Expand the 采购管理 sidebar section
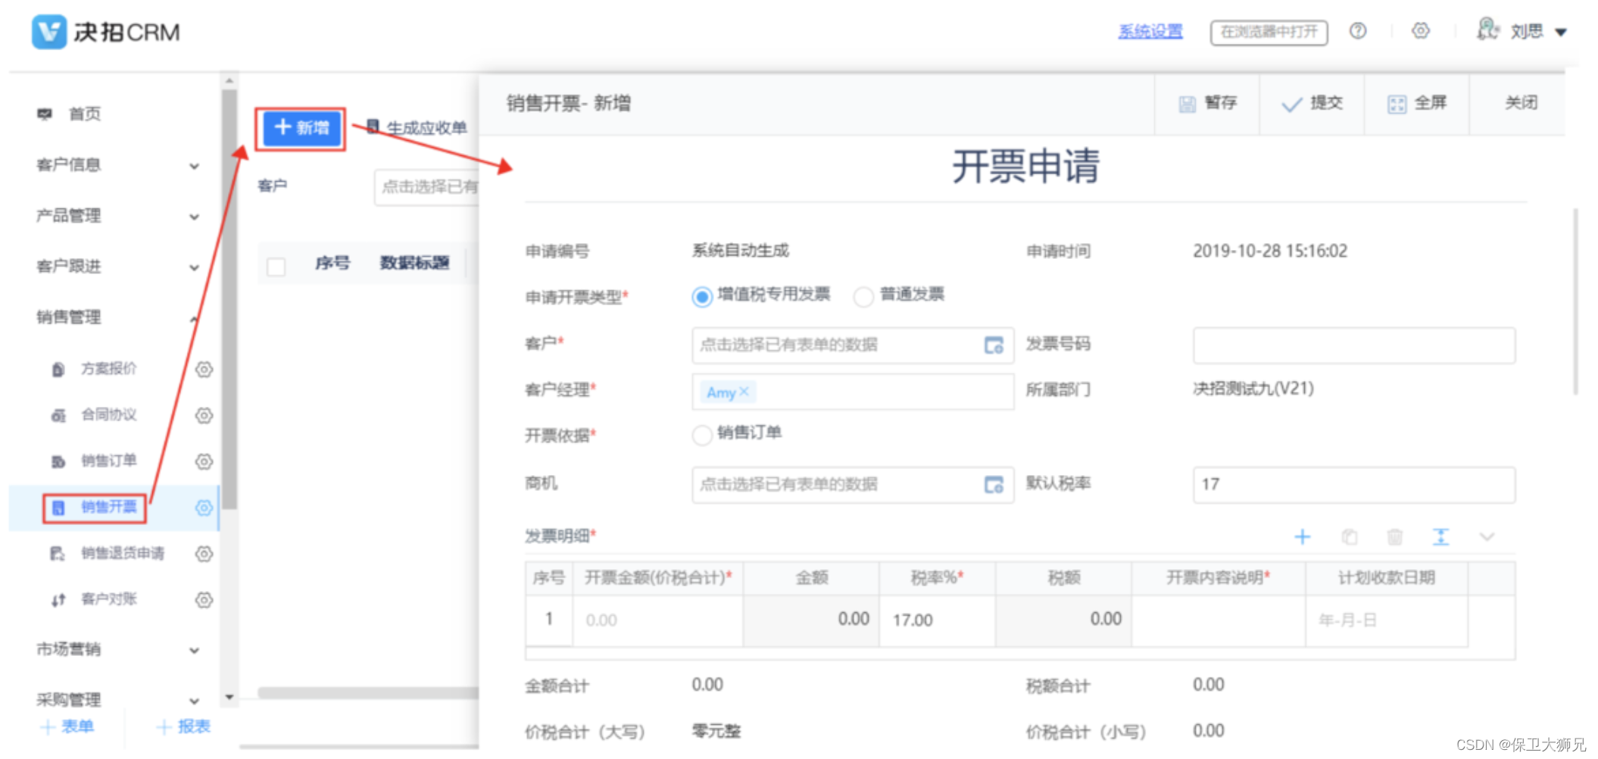The image size is (1598, 759). [195, 701]
